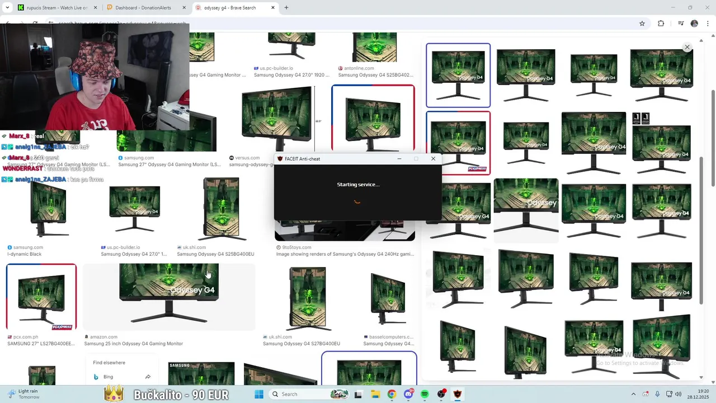Select the vertical monitor image from uk.shi.com S25BG400EU
This screenshot has width=716, height=403.
221,209
